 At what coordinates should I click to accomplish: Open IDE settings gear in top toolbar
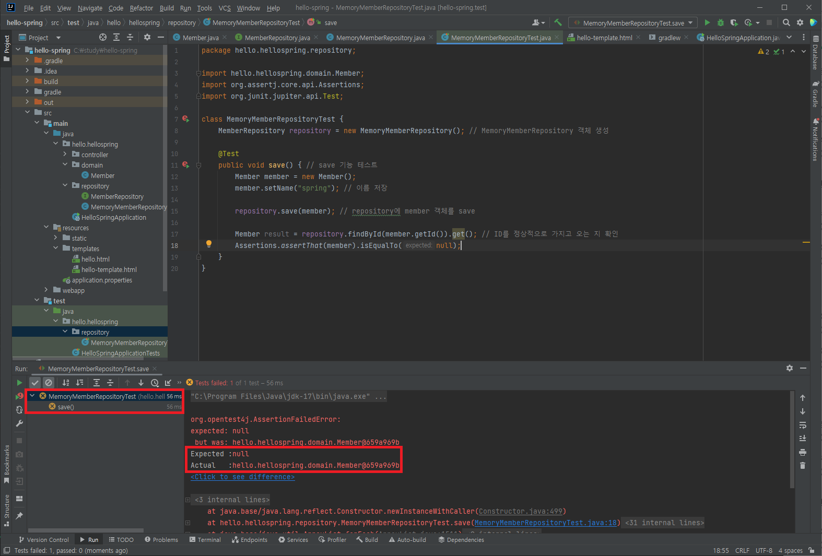tap(800, 22)
